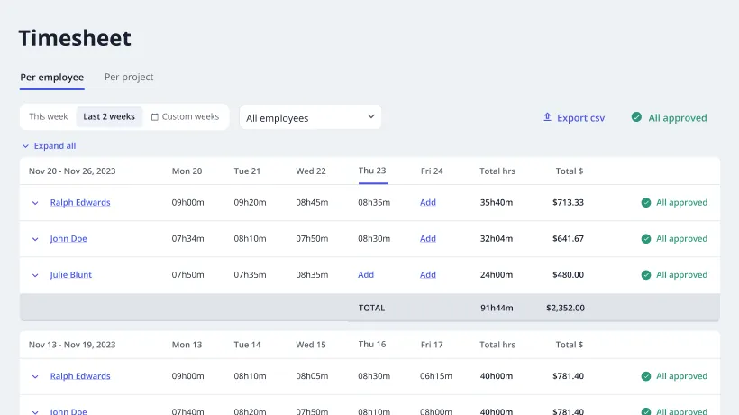This screenshot has width=739, height=415.
Task: Switch to the Per employee tab
Action: (52, 78)
